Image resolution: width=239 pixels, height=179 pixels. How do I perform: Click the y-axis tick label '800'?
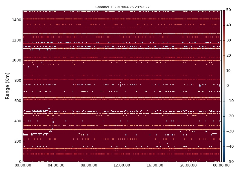pyautogui.click(x=18, y=81)
